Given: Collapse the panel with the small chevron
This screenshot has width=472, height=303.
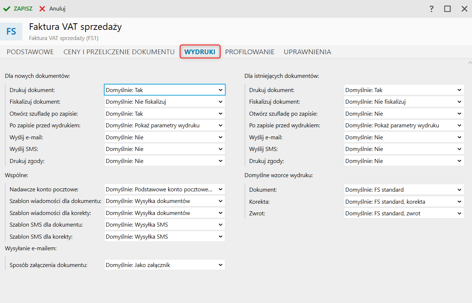Looking at the screenshot, I should pyautogui.click(x=469, y=63).
